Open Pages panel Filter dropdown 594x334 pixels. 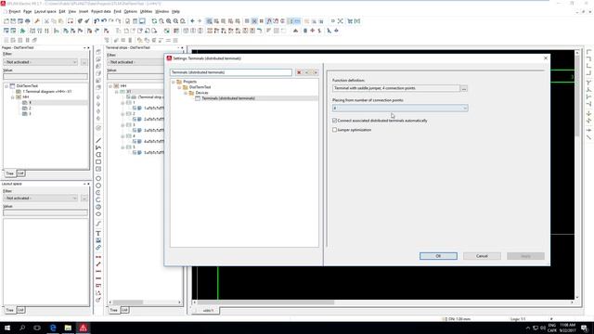click(x=41, y=62)
